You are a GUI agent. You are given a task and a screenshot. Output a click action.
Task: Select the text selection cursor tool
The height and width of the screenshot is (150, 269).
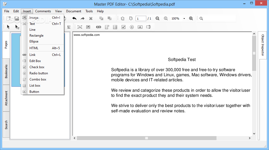coord(17,27)
